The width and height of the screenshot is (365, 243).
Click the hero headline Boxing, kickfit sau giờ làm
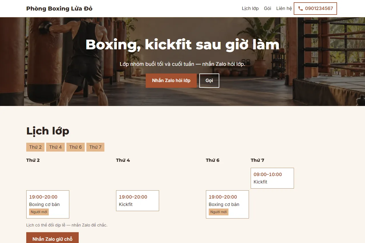[x=182, y=45]
